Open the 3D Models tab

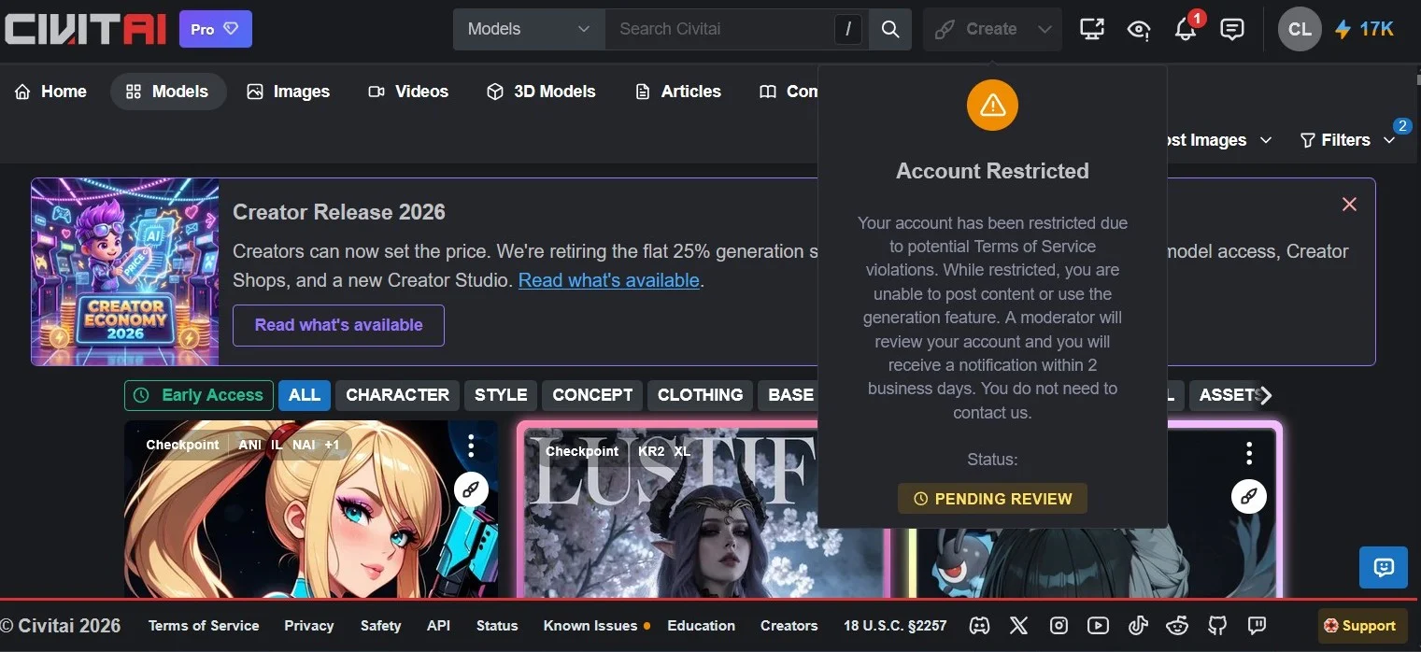pos(542,92)
